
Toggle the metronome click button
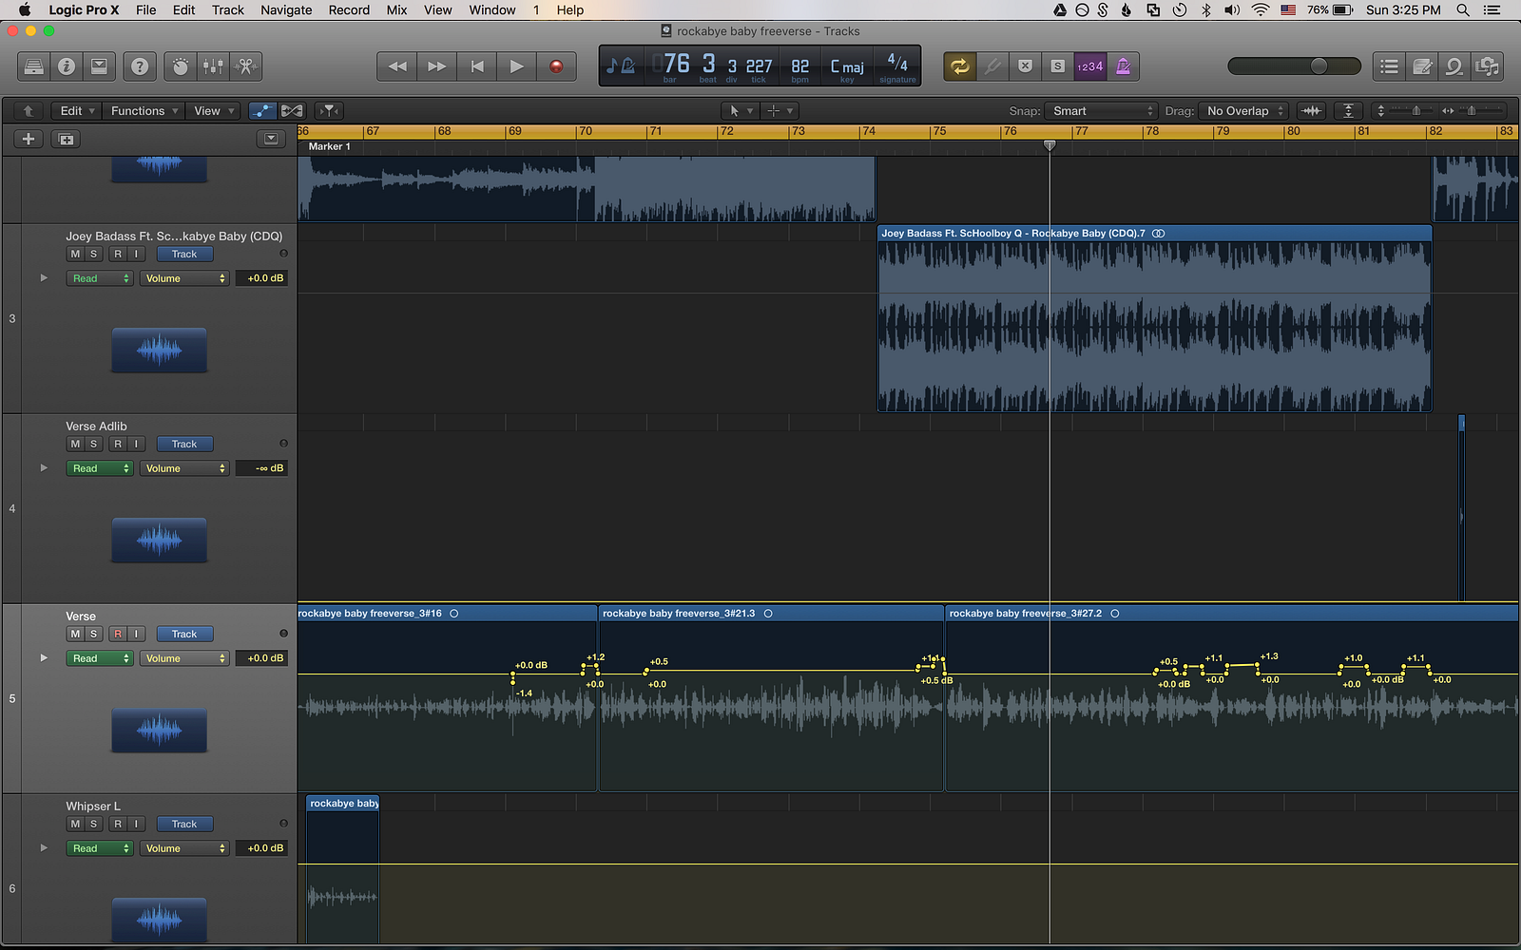1123,66
